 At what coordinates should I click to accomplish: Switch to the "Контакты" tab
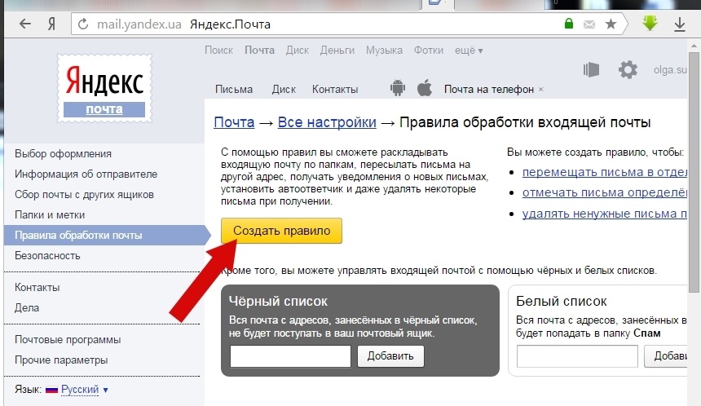coord(335,90)
